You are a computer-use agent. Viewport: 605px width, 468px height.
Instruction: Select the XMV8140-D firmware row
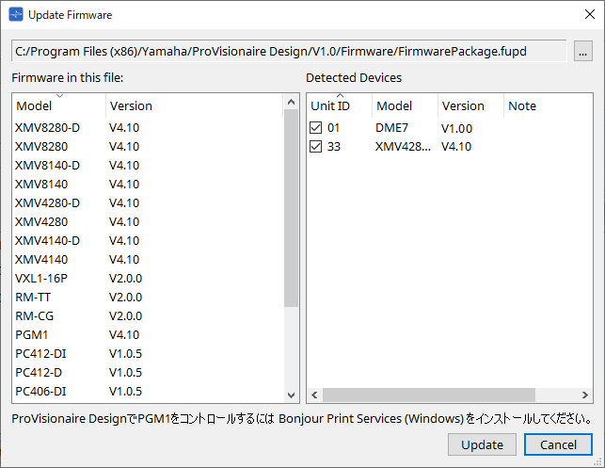148,166
